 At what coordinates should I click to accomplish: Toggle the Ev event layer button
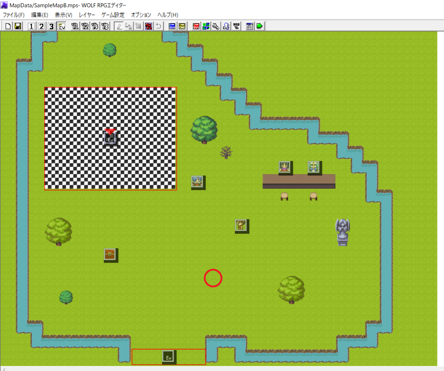(62, 26)
